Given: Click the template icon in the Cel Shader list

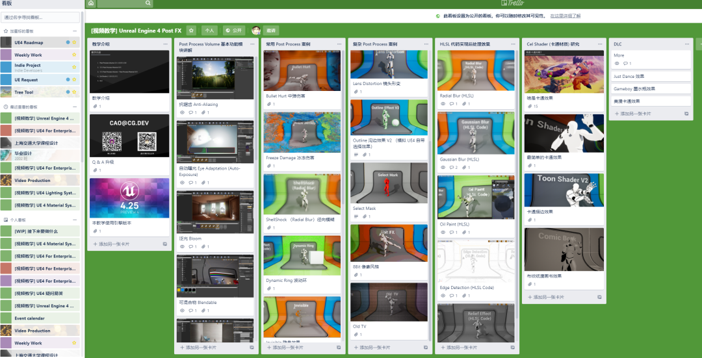Looking at the screenshot, I should tap(599, 297).
